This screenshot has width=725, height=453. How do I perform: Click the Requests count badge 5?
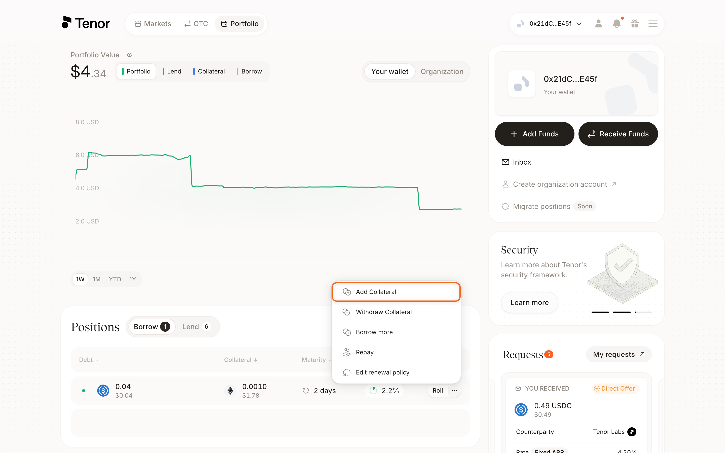click(549, 354)
